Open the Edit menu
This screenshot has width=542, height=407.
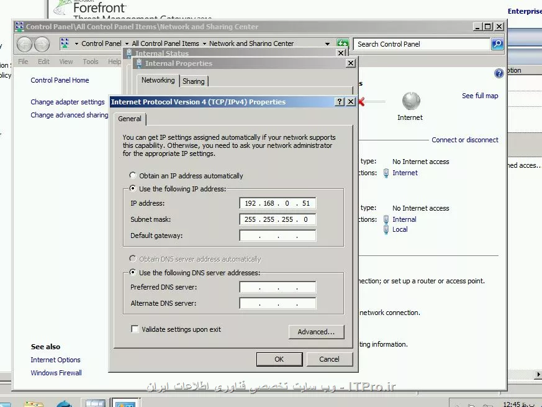(43, 62)
